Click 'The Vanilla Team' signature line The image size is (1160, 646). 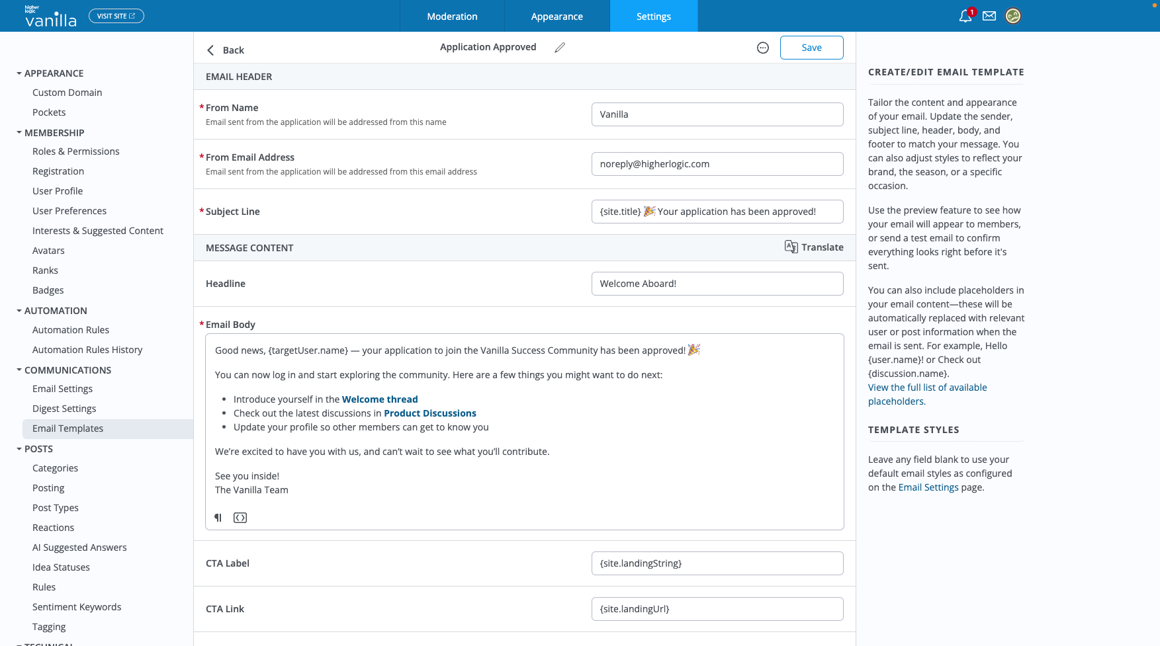(x=251, y=490)
